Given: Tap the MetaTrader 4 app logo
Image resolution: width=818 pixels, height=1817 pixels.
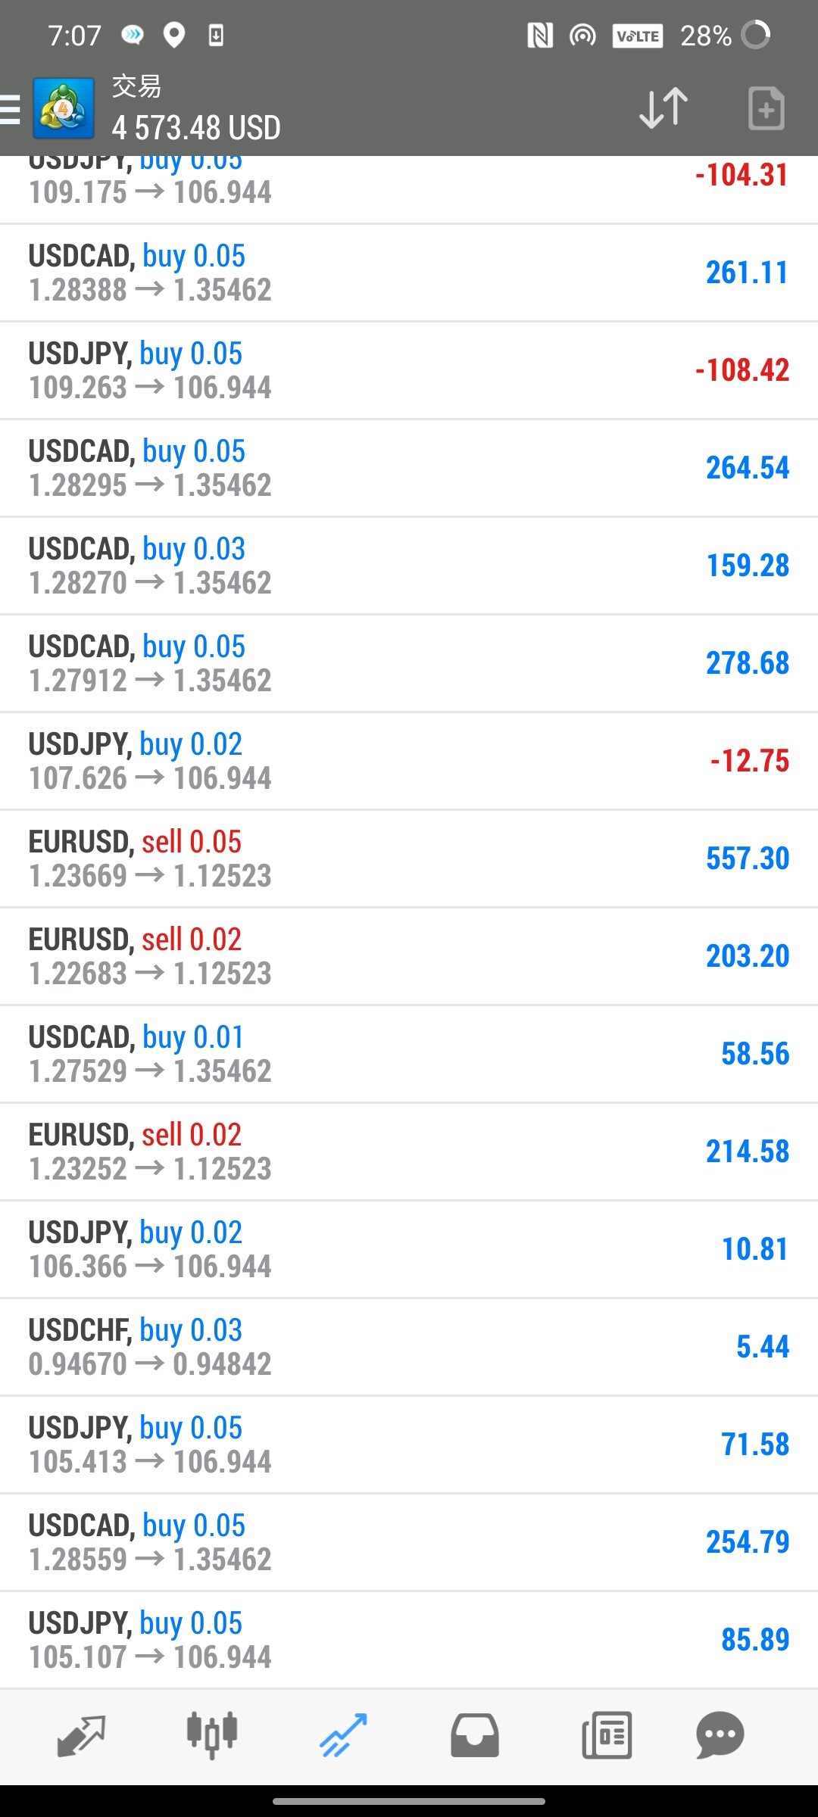Looking at the screenshot, I should click(64, 108).
